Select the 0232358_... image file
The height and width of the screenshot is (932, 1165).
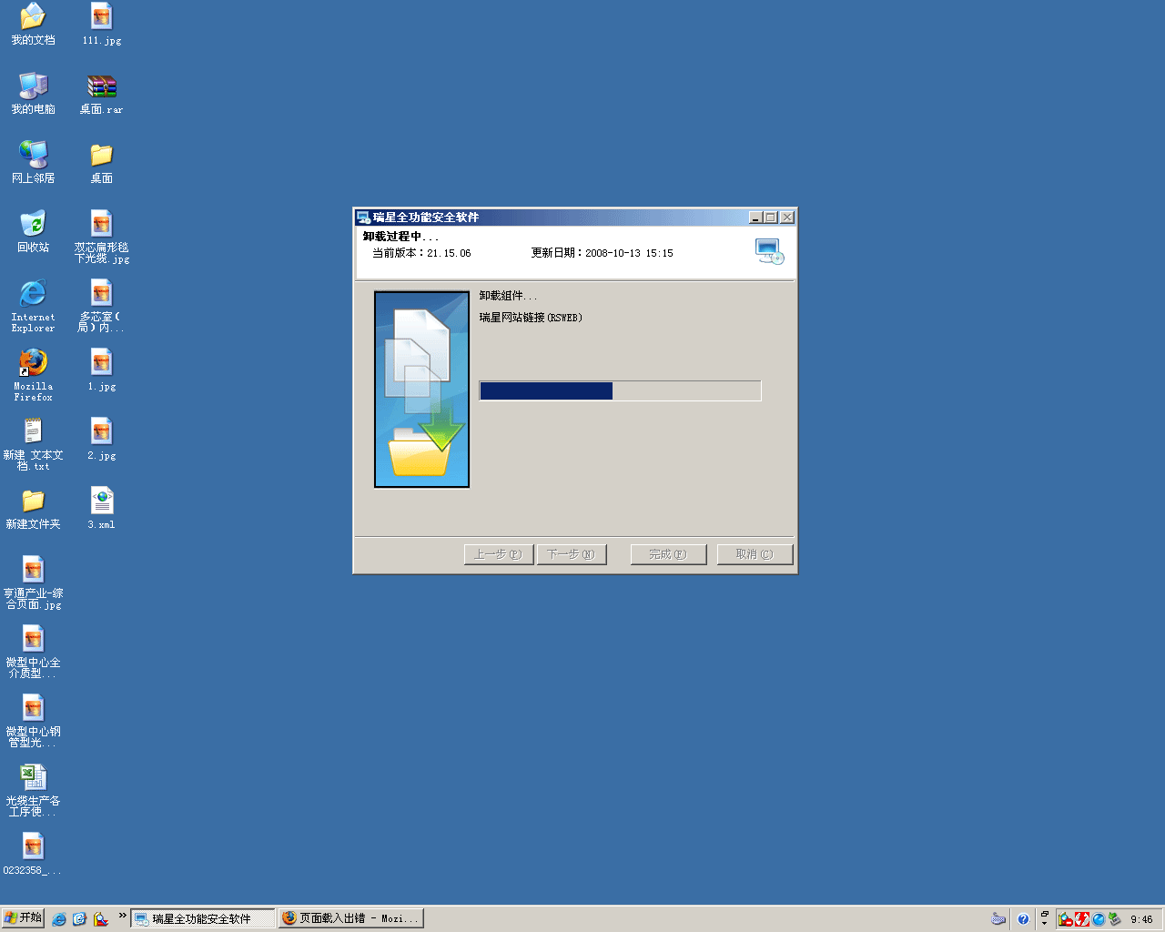[x=33, y=854]
